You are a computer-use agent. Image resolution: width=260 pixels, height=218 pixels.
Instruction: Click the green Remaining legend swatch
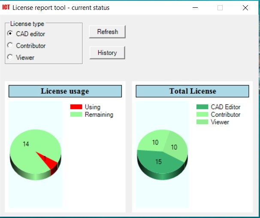pyautogui.click(x=76, y=114)
